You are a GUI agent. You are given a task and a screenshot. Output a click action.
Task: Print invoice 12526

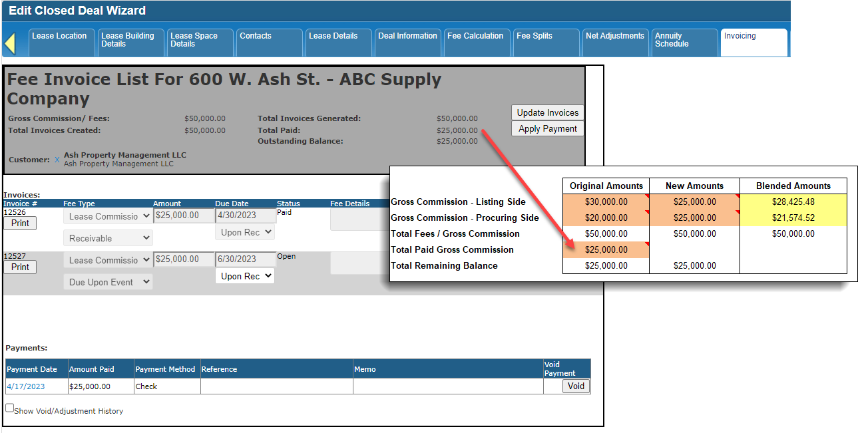[20, 223]
